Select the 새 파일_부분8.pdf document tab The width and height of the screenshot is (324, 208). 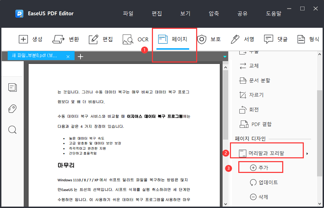37,56
